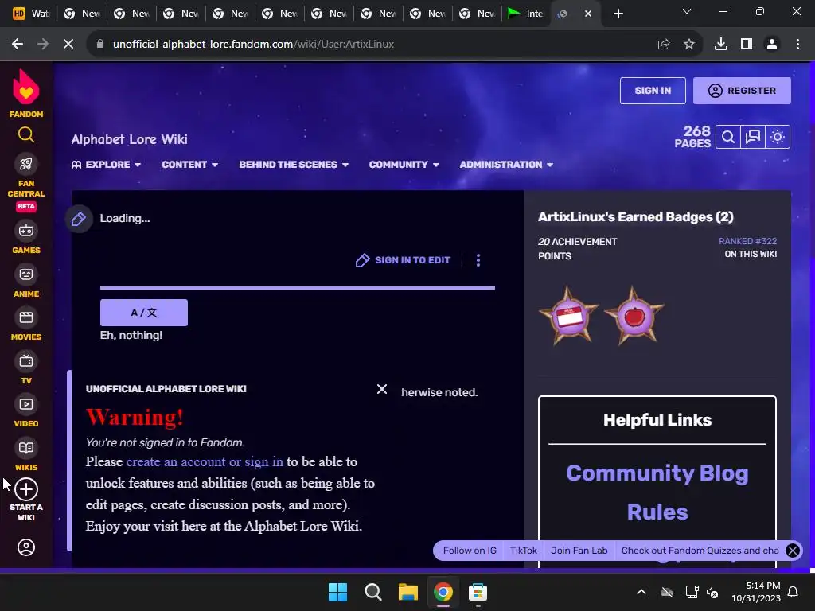
Task: Go to Games in Fandom sidebar
Action: tap(26, 238)
